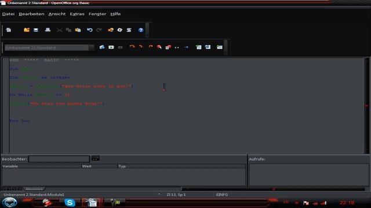The width and height of the screenshot is (371, 208).
Task: Open the Ansicht menu
Action: click(x=57, y=14)
